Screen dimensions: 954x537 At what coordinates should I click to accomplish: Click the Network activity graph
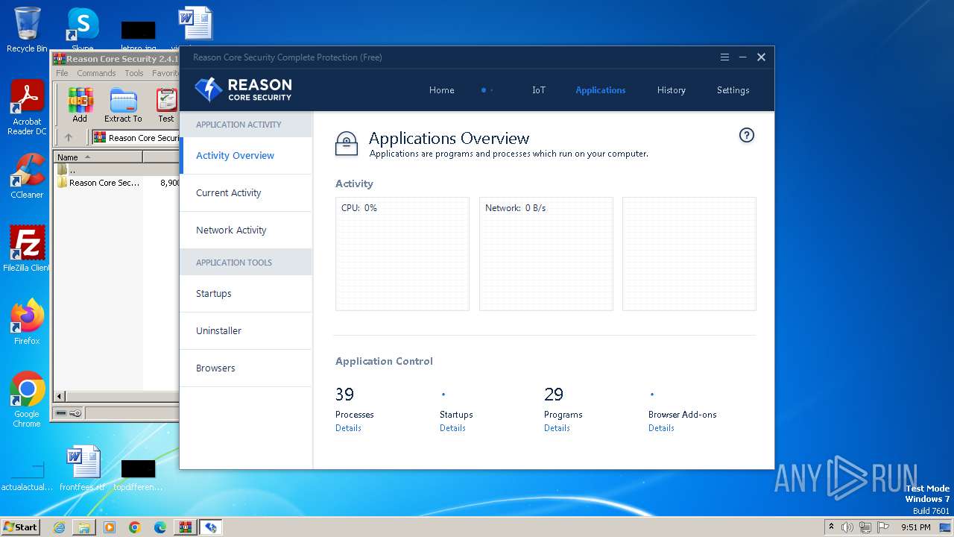[546, 254]
